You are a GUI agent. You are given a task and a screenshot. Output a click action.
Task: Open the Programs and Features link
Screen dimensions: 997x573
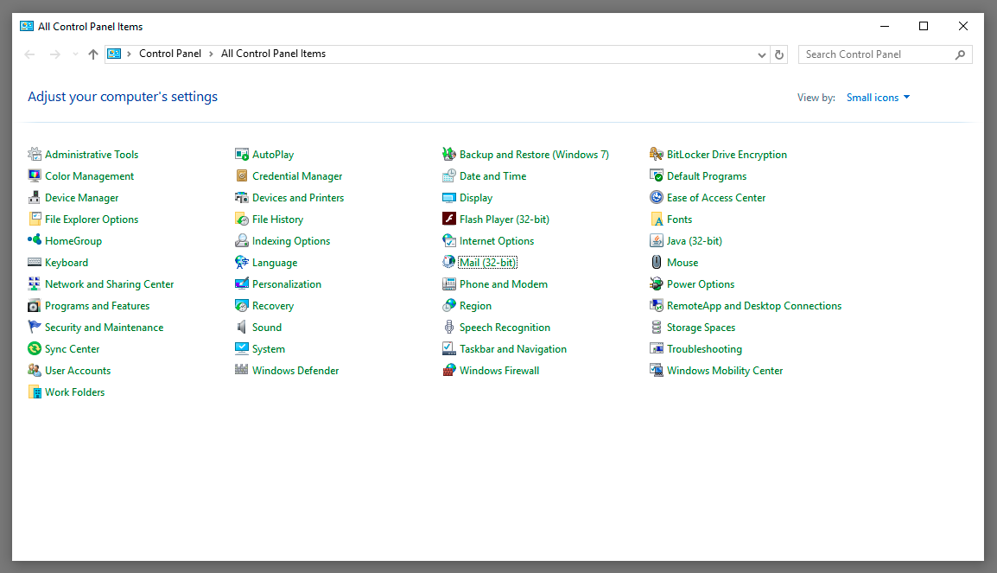pos(97,306)
